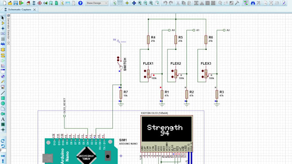Click the Zoom Out magnifier icon
Image resolution: width=292 pixels, height=164 pixels.
tap(145, 3)
